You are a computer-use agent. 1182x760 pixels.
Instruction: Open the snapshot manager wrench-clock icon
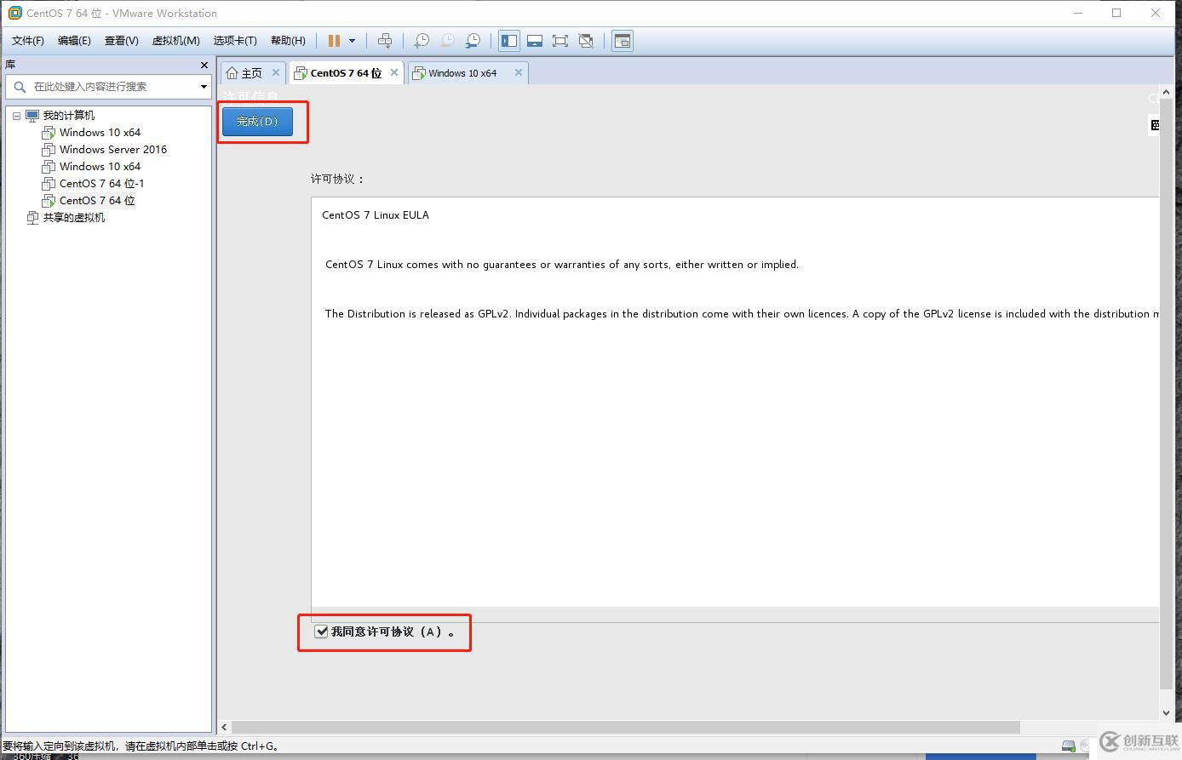[x=473, y=41]
